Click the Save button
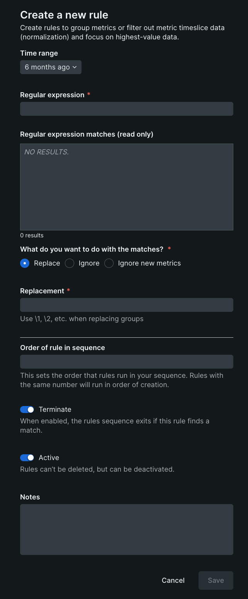This screenshot has height=599, width=248. [216, 580]
